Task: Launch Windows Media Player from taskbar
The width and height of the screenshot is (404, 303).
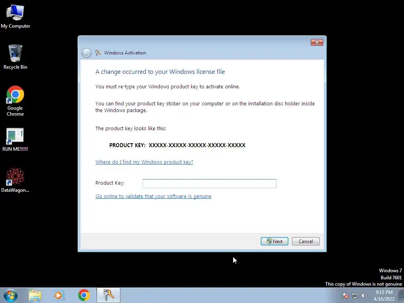Action: click(59, 295)
